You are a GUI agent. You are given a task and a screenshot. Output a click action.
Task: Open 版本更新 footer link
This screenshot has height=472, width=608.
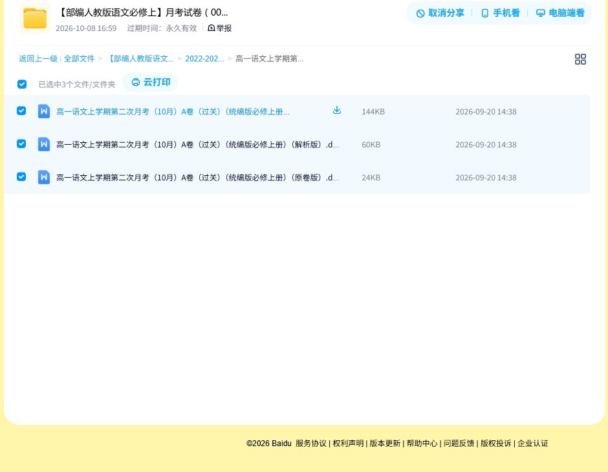click(x=385, y=444)
